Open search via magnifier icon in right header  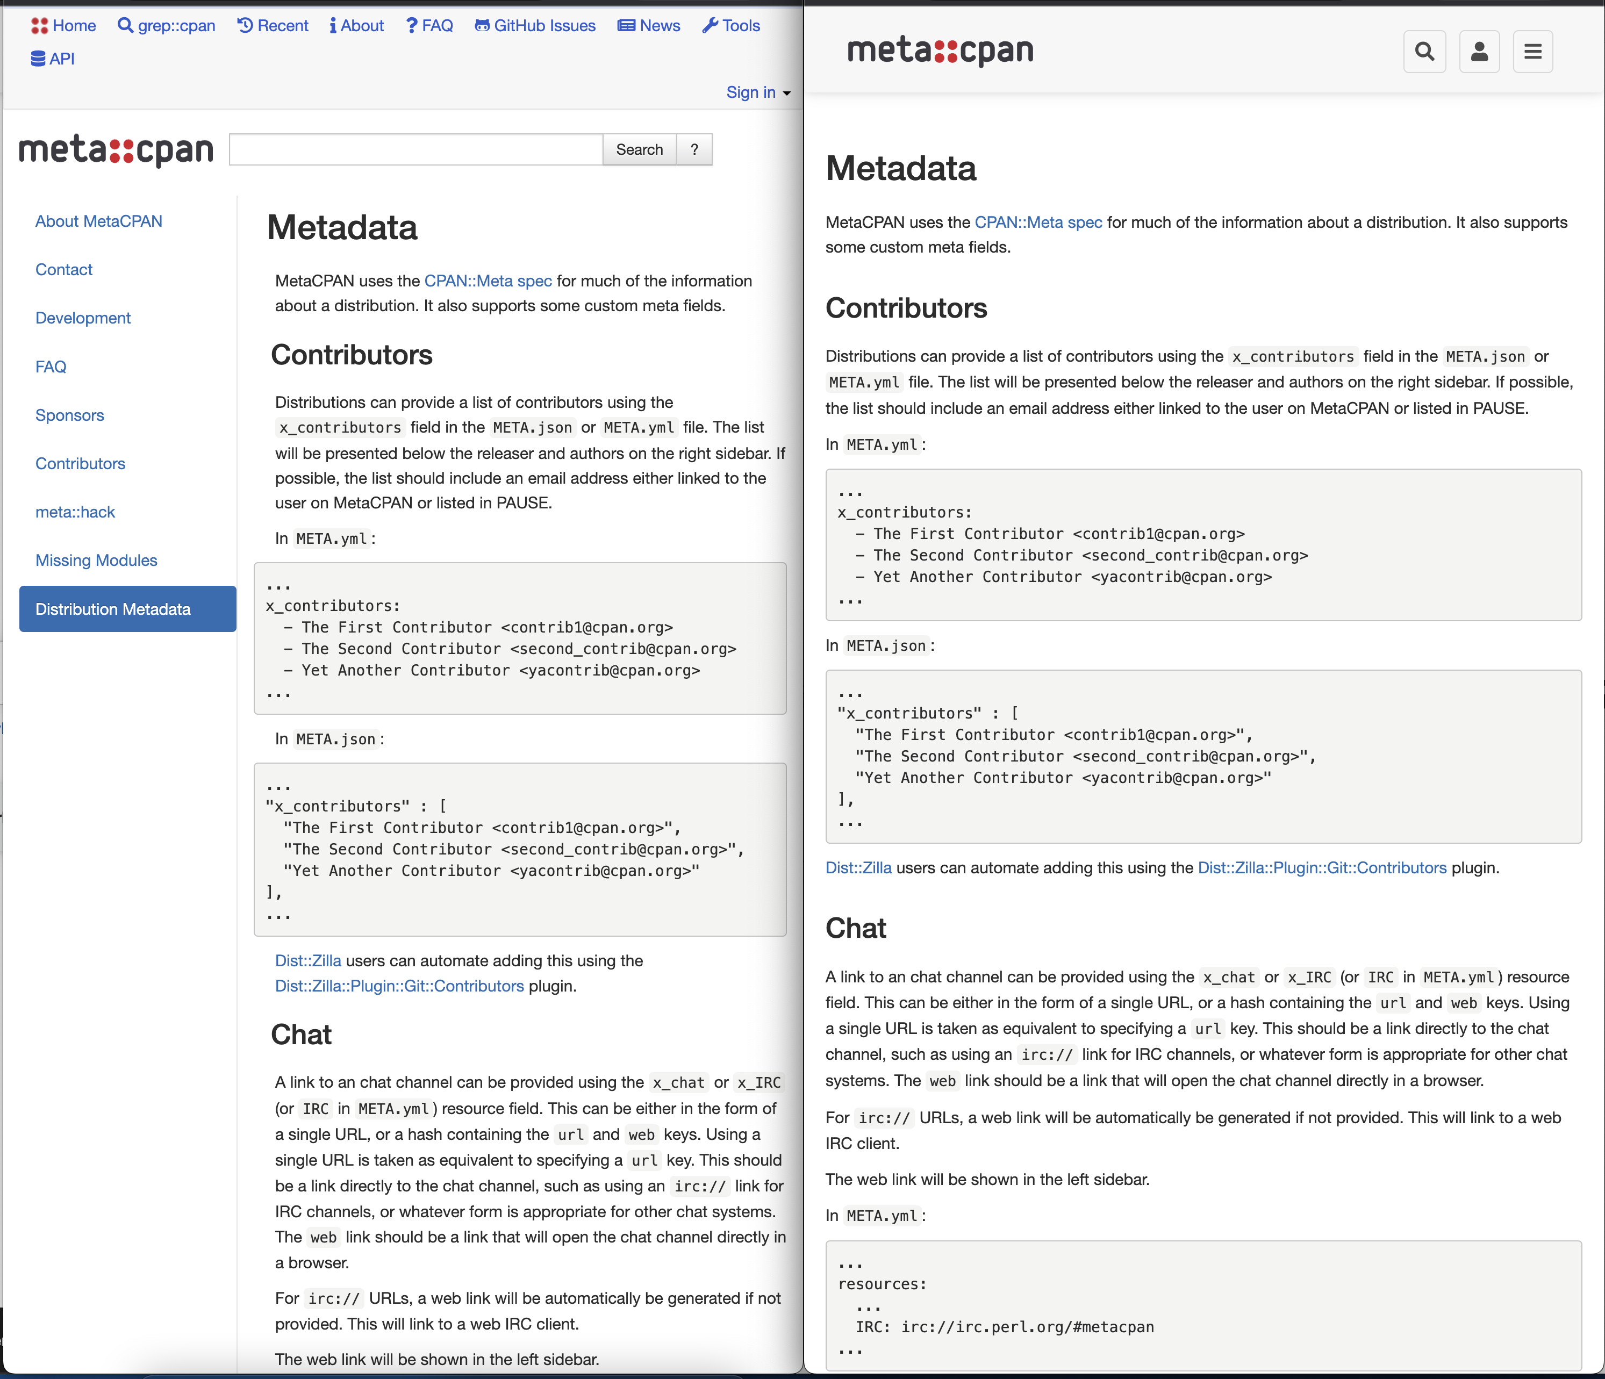pyautogui.click(x=1424, y=51)
